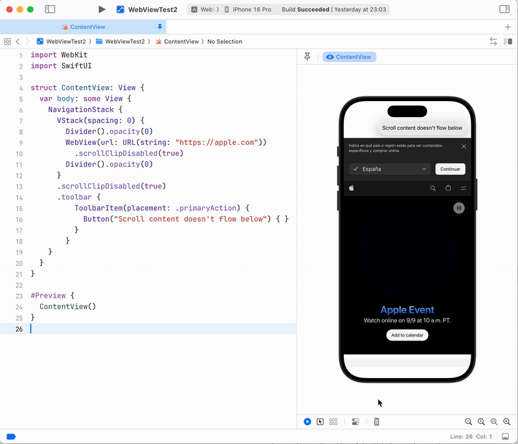Open the WebViewTest2 folder breadcrumb
The width and height of the screenshot is (518, 444).
120,41
